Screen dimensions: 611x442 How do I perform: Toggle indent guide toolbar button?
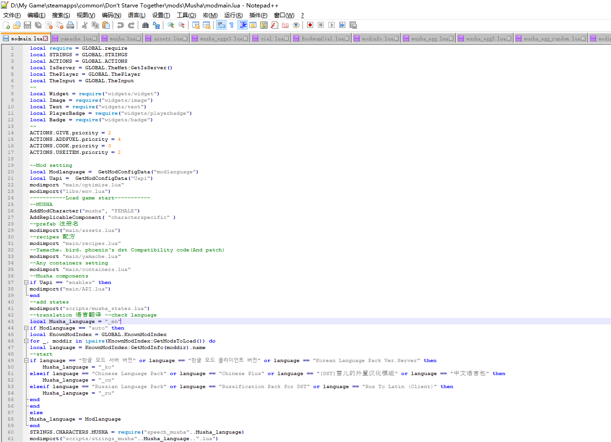pyautogui.click(x=242, y=25)
